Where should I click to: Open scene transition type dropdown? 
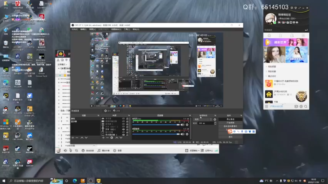pyautogui.click(x=203, y=119)
